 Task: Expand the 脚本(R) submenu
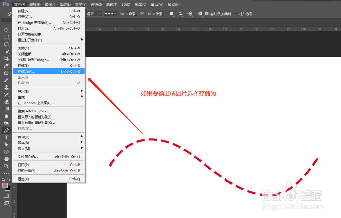pyautogui.click(x=48, y=143)
